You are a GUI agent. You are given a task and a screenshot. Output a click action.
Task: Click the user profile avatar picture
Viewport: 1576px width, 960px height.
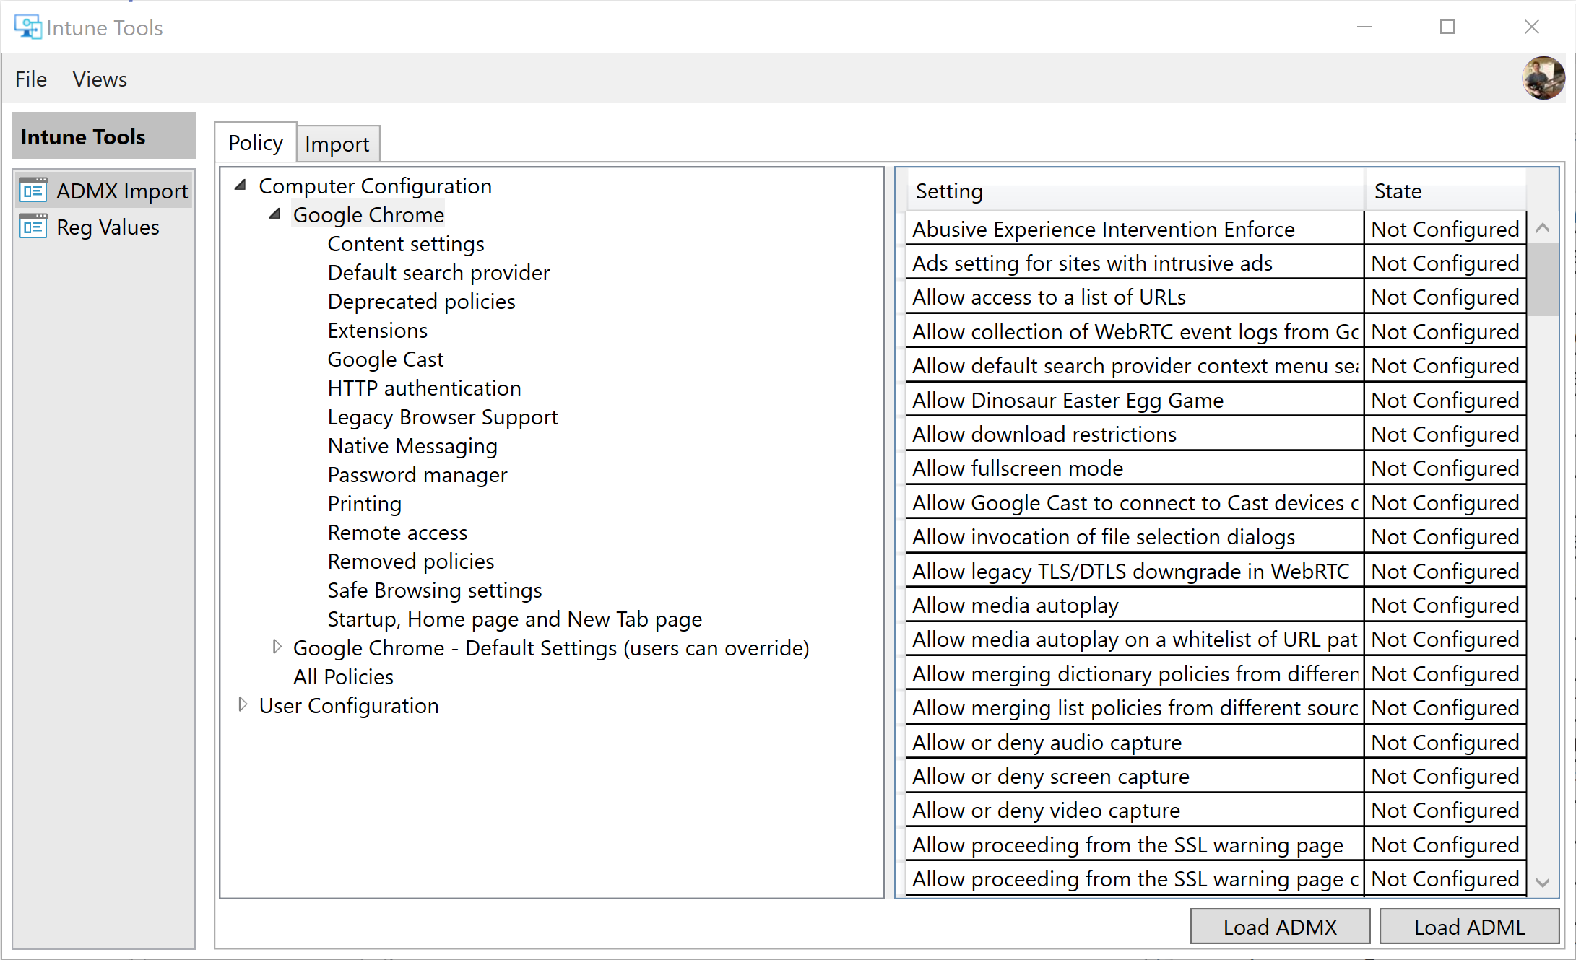point(1543,78)
